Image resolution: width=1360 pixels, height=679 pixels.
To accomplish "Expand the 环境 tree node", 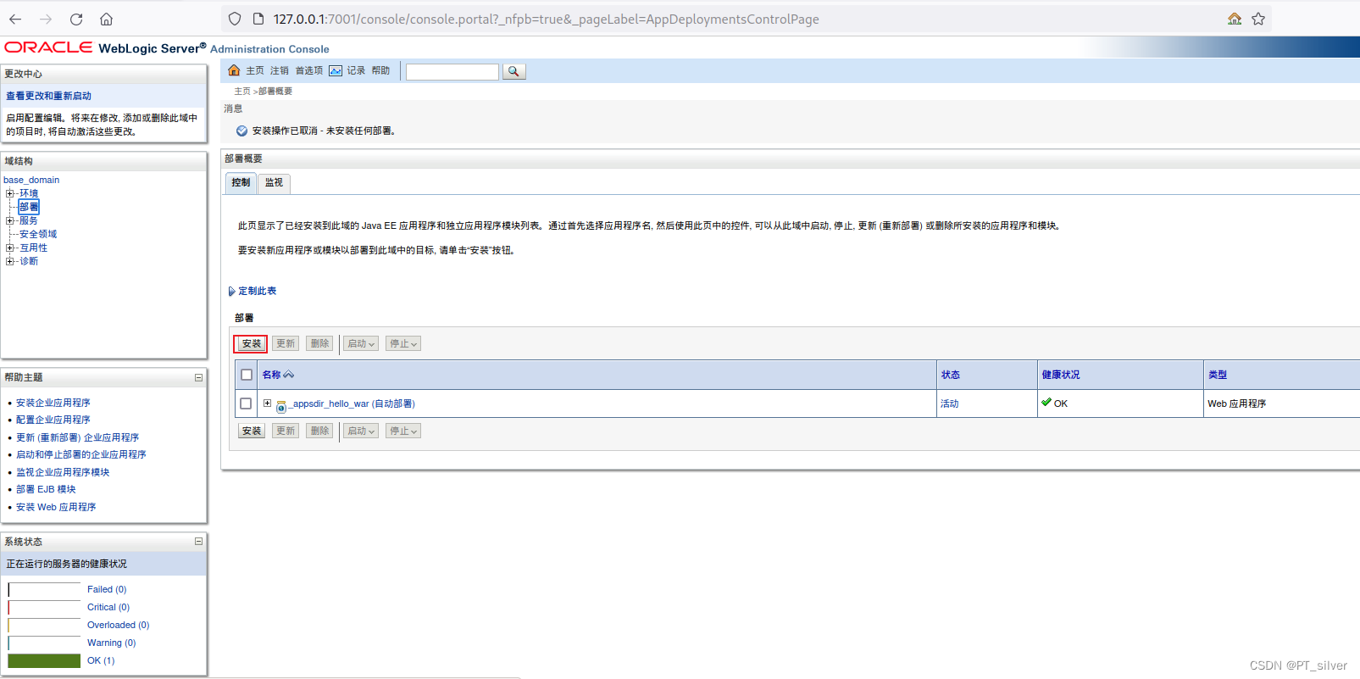I will (10, 193).
